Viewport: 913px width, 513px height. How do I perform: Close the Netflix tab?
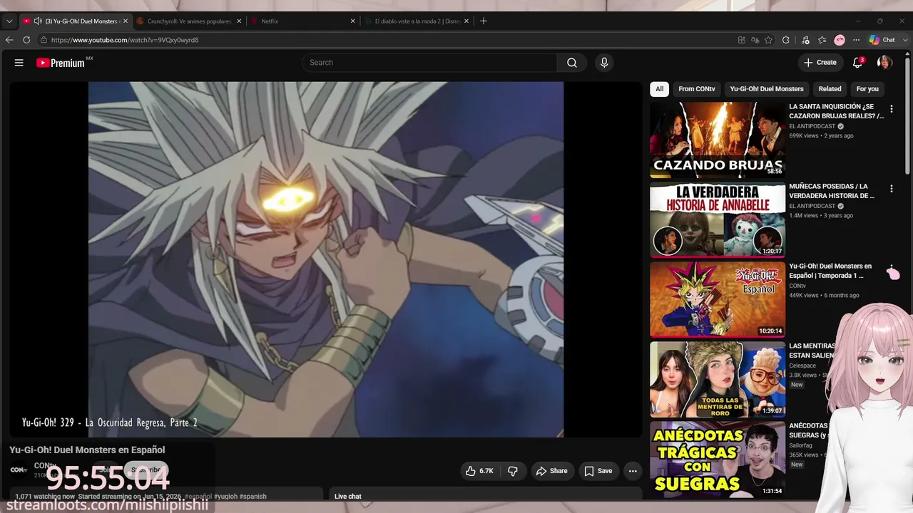click(x=352, y=21)
